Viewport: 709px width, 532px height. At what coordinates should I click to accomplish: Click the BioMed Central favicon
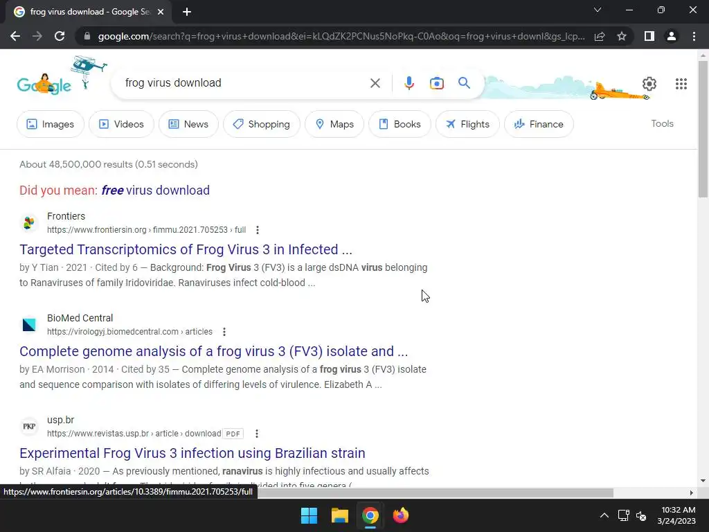tap(29, 324)
